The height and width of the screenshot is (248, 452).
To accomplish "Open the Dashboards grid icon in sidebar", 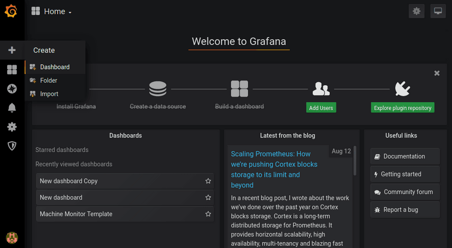I will coord(12,69).
